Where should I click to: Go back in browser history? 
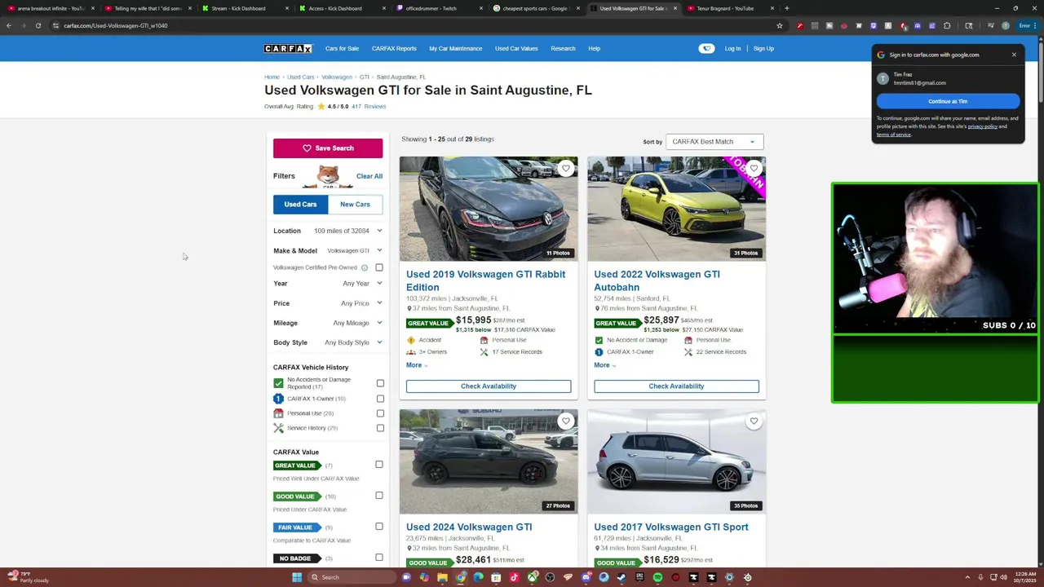point(9,25)
